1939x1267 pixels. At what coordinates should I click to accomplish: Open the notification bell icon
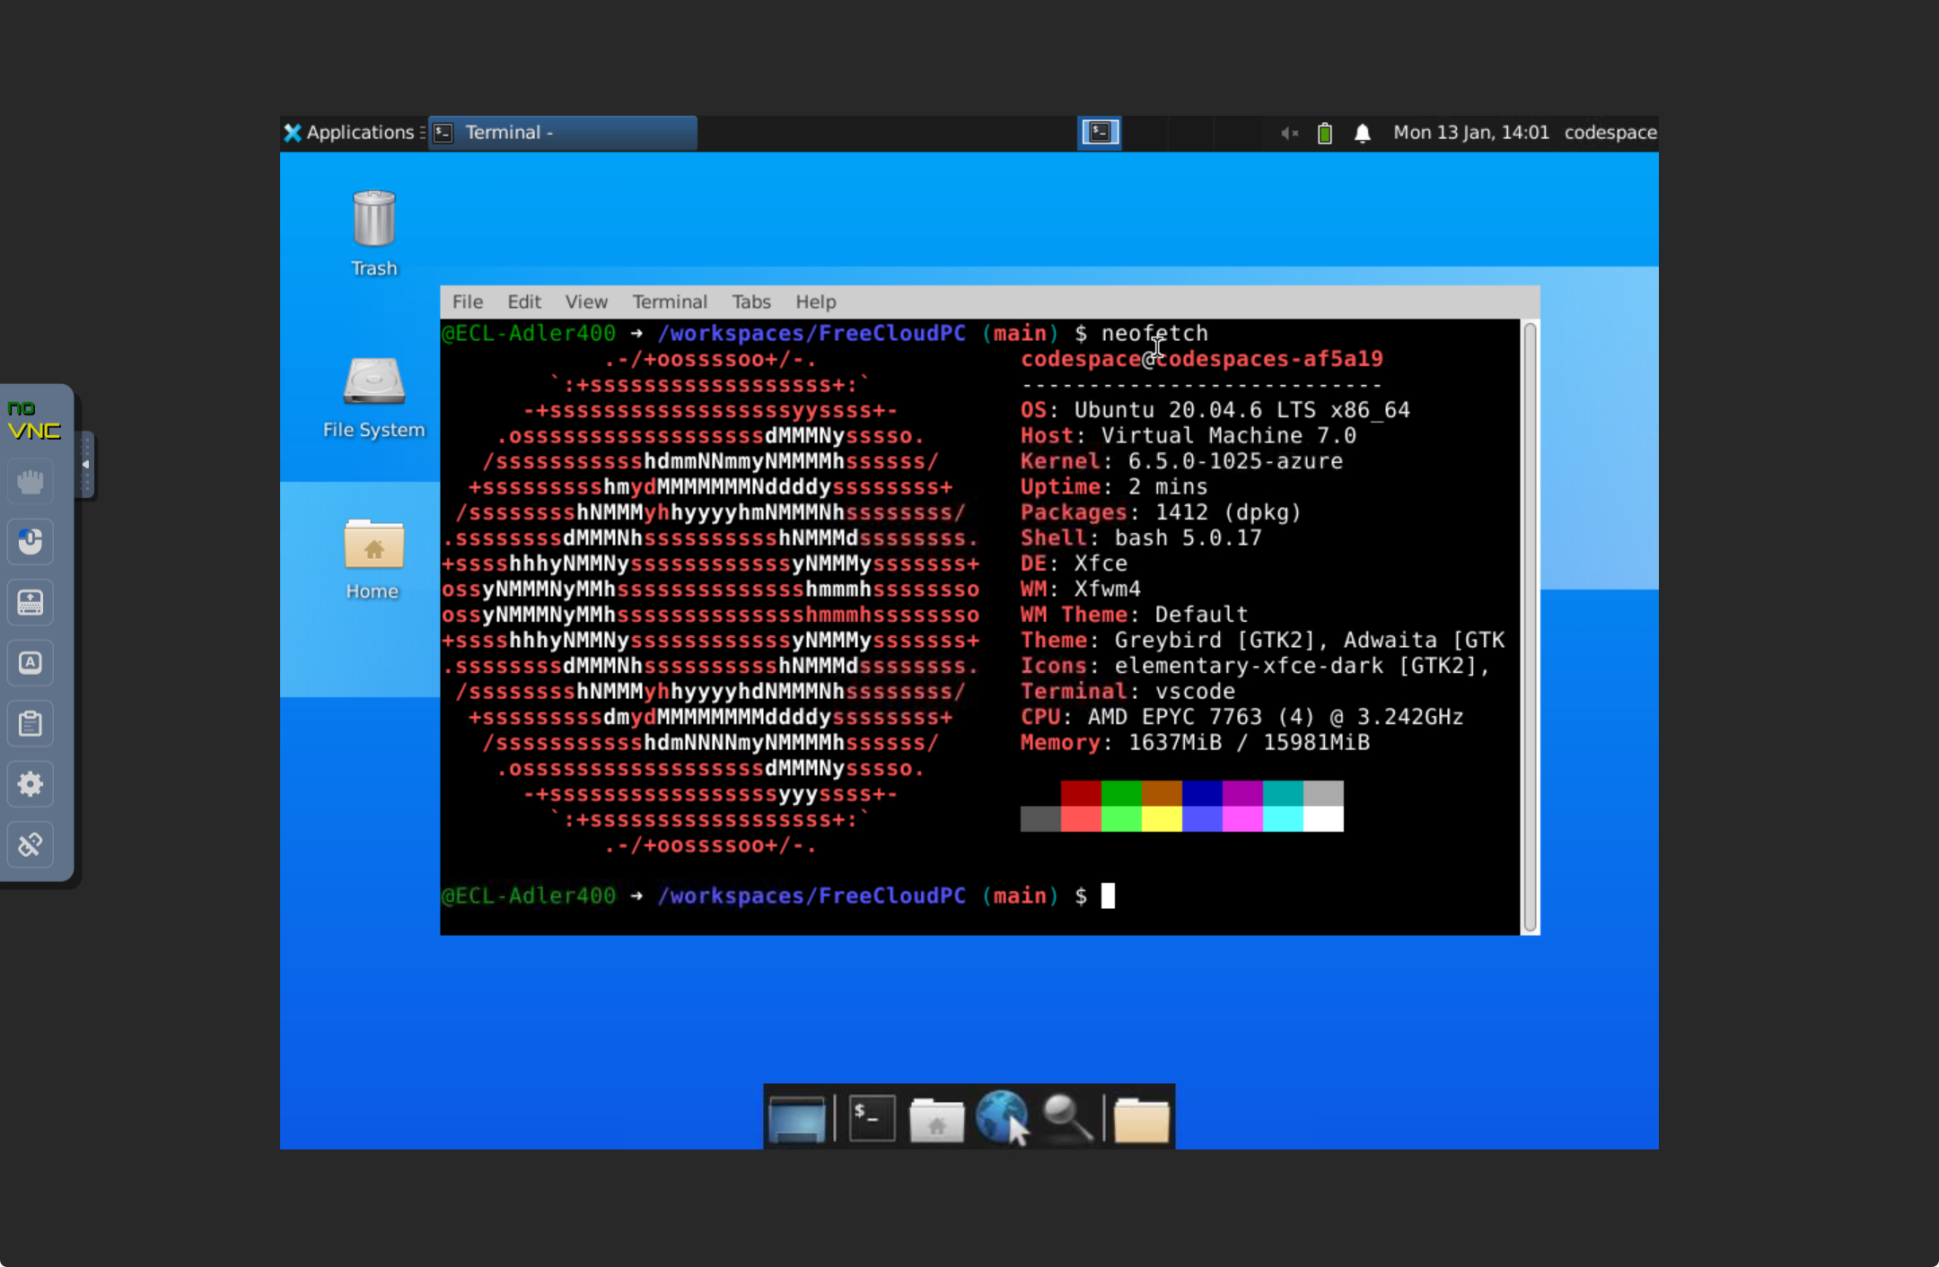(x=1362, y=133)
